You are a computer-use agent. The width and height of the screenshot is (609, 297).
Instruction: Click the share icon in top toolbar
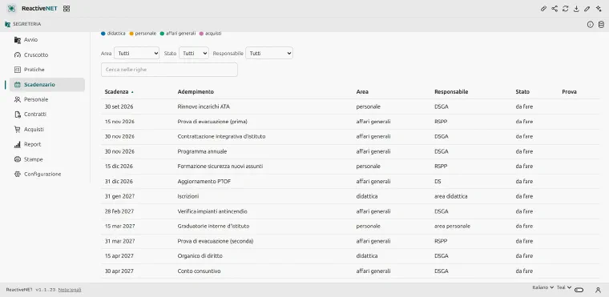pyautogui.click(x=555, y=9)
